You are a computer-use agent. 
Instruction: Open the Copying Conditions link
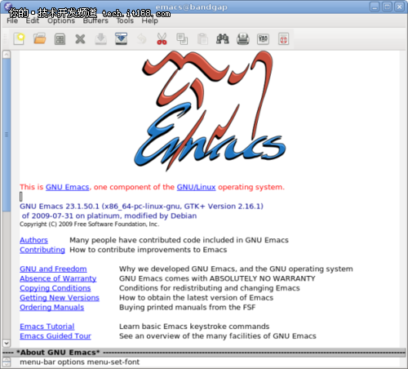(x=55, y=288)
